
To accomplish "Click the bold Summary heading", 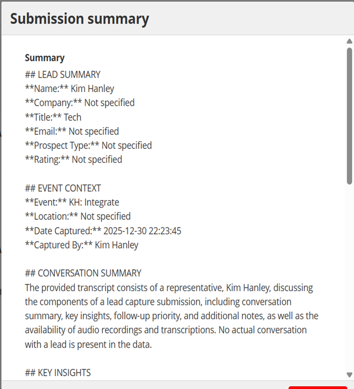I will [x=45, y=58].
